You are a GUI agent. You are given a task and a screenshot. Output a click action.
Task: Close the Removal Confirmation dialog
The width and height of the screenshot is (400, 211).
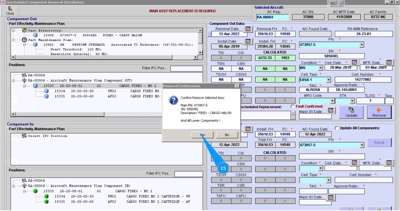click(237, 86)
